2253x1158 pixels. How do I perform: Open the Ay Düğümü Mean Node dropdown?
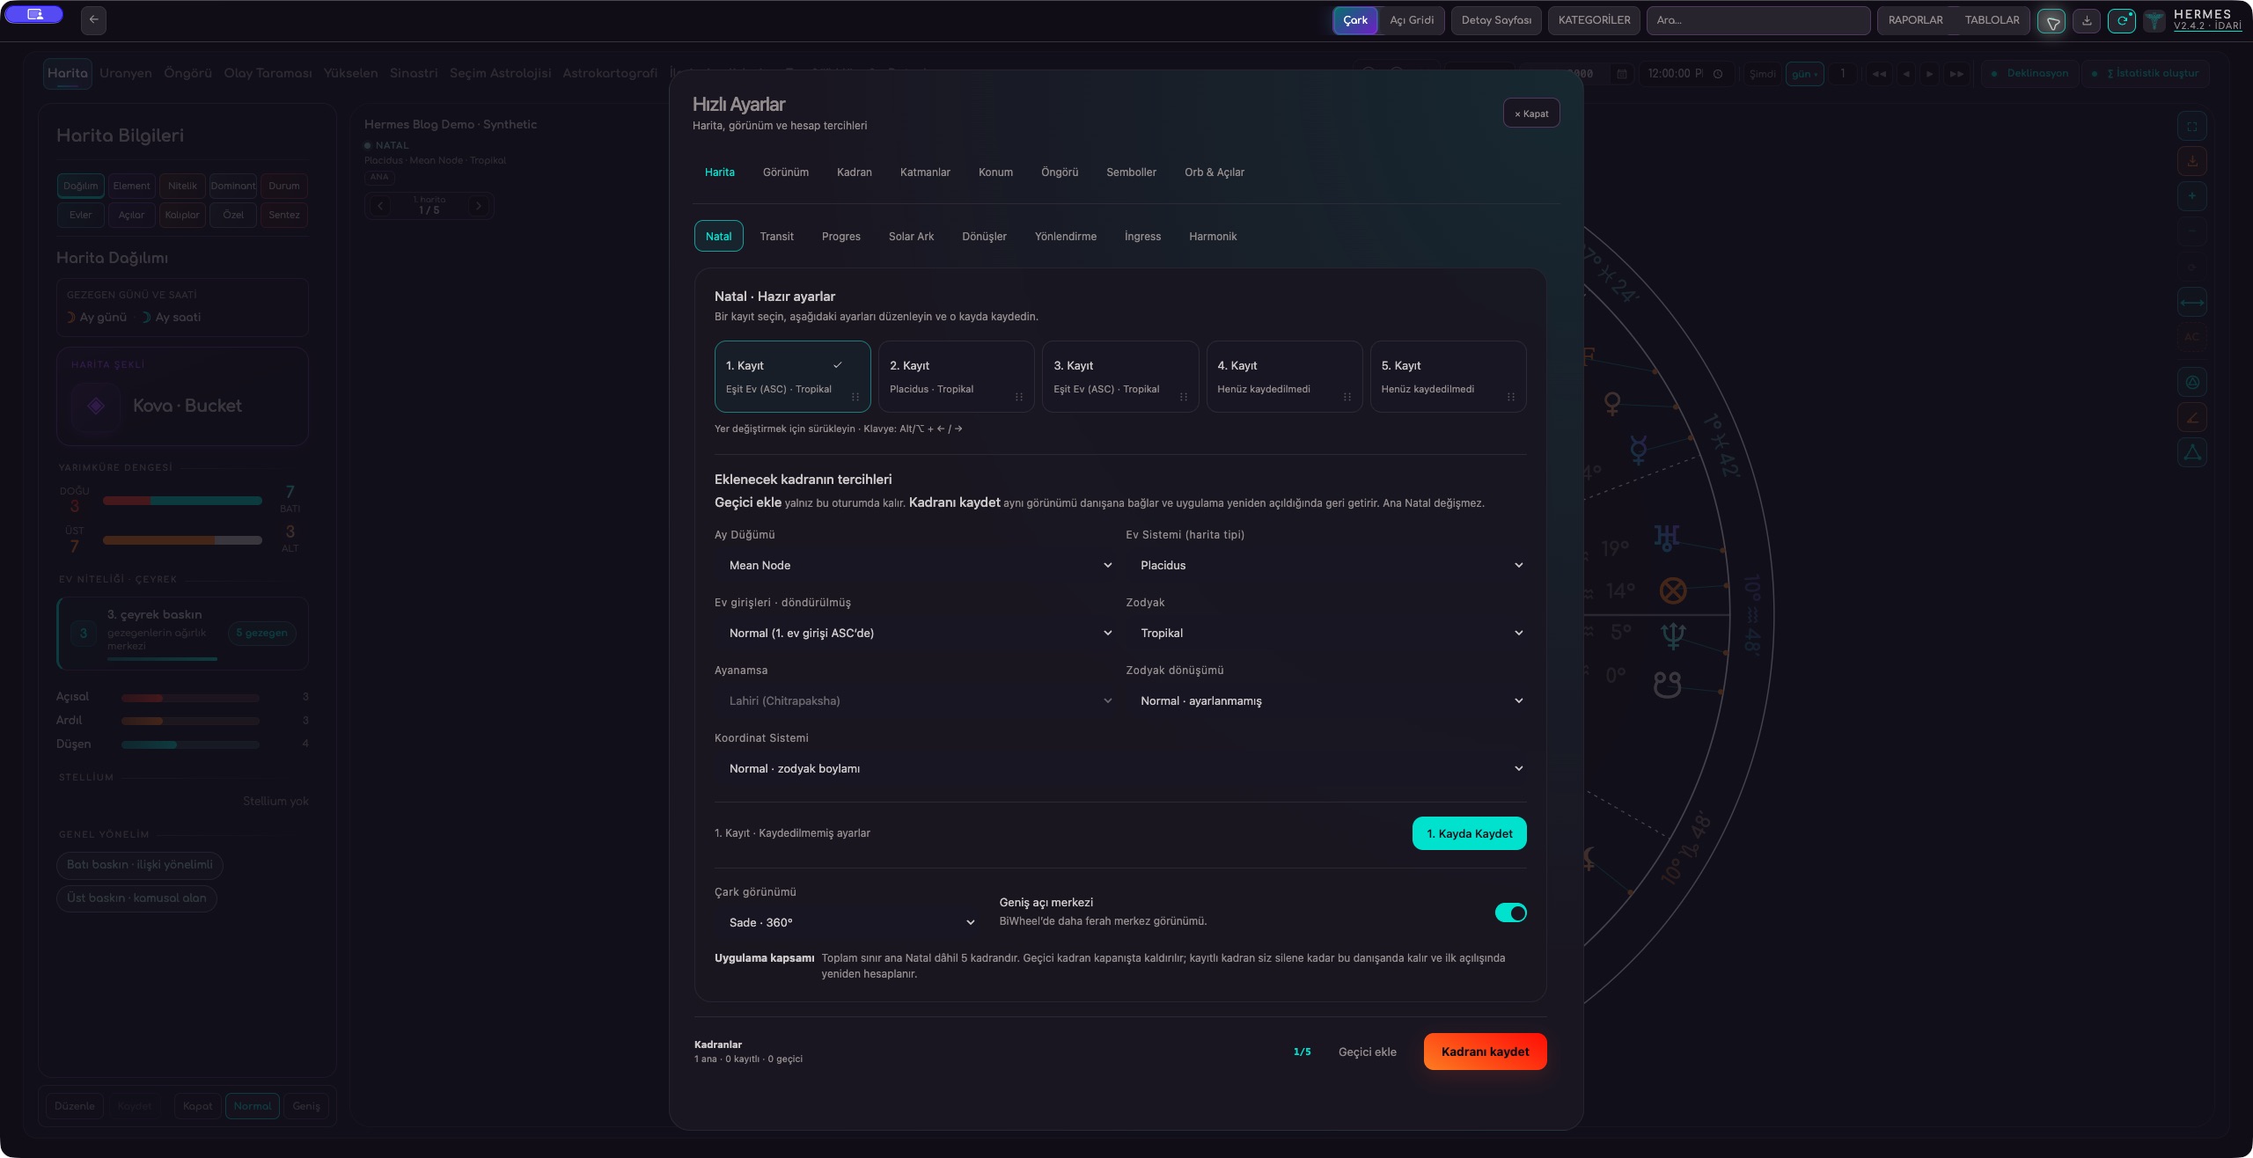click(915, 565)
